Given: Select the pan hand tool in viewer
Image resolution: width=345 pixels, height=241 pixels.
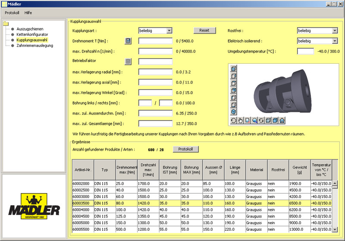Looking at the screenshot, I should tap(241, 120).
